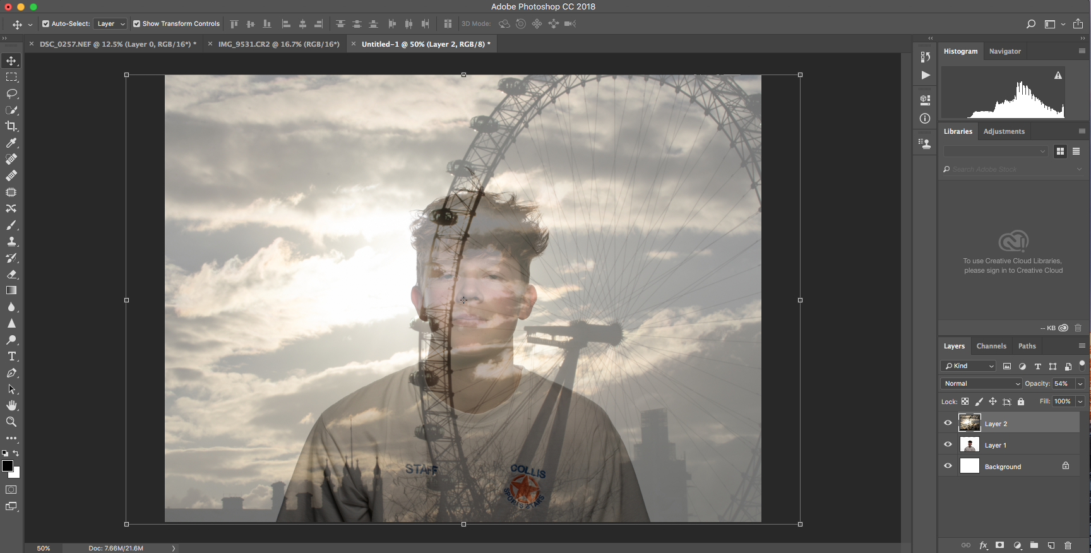Image resolution: width=1091 pixels, height=553 pixels.
Task: Click the foreground color swatch
Action: 7,466
